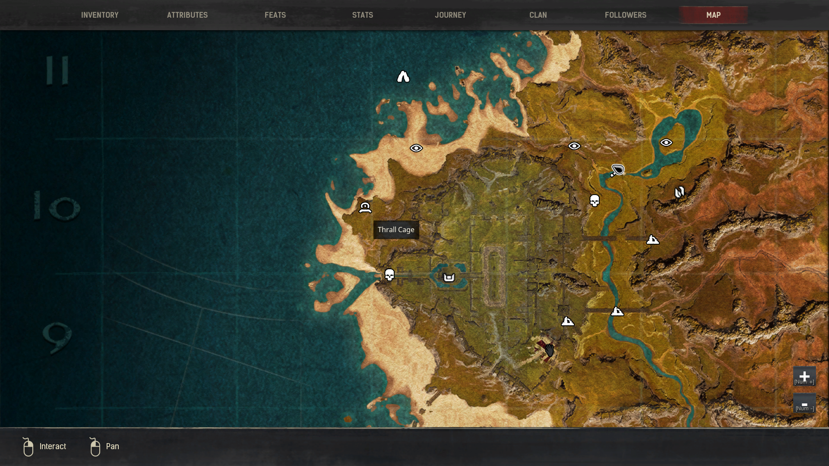Switch to the Feats tab

point(275,15)
